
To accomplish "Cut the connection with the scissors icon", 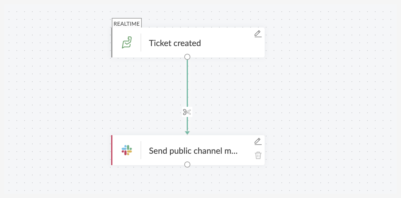I will tap(187, 112).
